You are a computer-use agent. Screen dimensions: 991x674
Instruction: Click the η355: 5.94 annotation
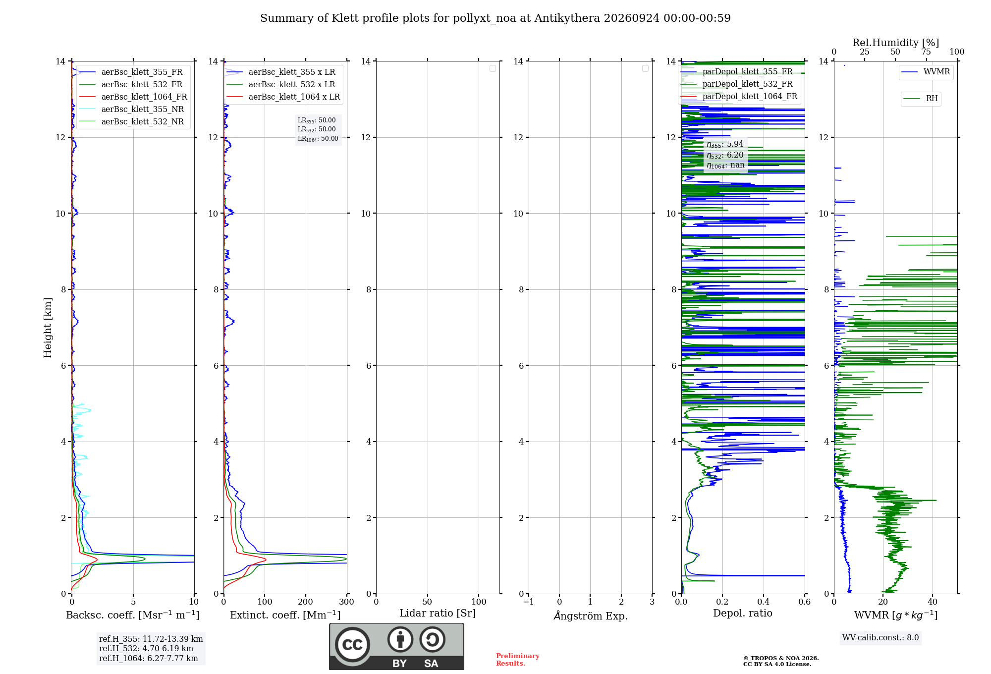(725, 144)
